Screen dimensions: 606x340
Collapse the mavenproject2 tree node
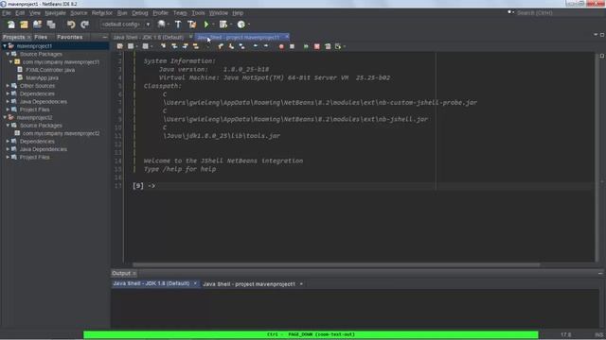coord(5,117)
